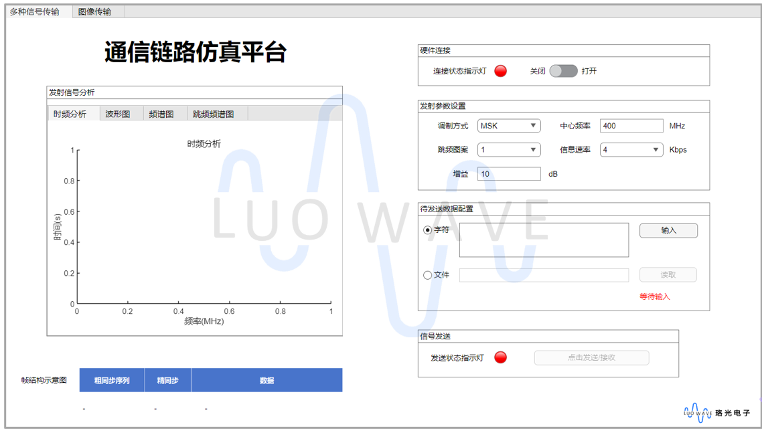Screen dimensions: 762x431
Task: Click the red 连接状态指示灯 lamp
Action: pyautogui.click(x=500, y=71)
